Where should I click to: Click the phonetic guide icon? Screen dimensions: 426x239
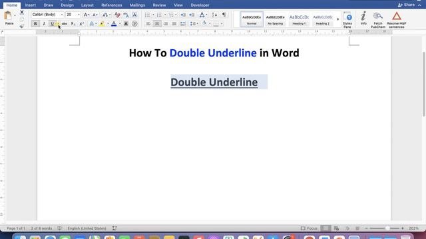click(126, 15)
